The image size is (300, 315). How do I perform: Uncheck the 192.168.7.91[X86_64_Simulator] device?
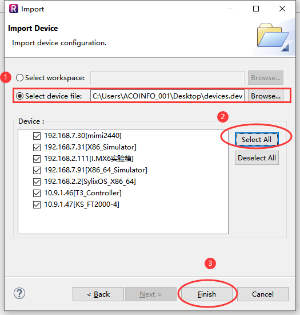pyautogui.click(x=37, y=170)
